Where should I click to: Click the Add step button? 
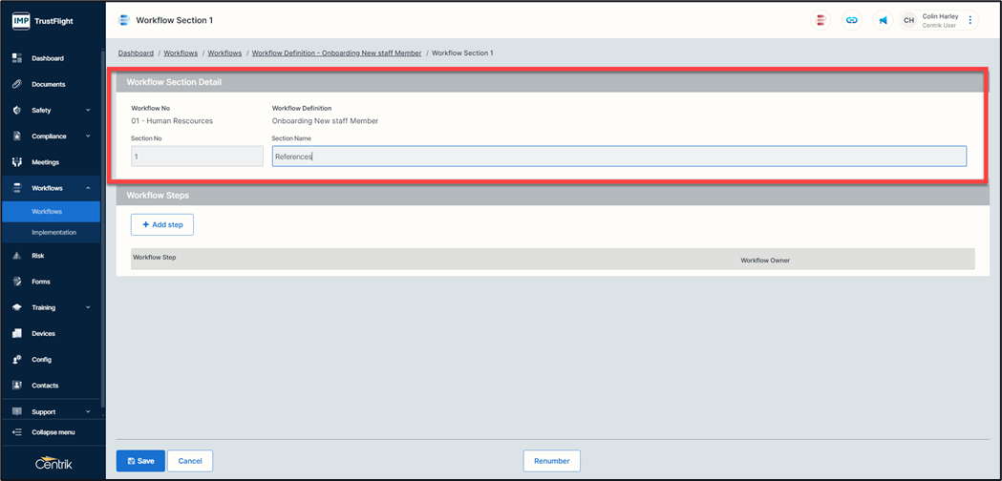point(162,225)
